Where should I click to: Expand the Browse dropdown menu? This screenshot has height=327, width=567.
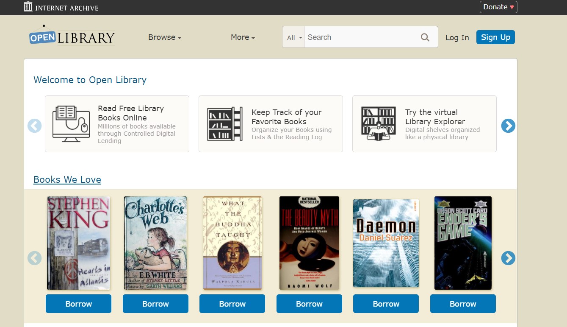pyautogui.click(x=165, y=37)
